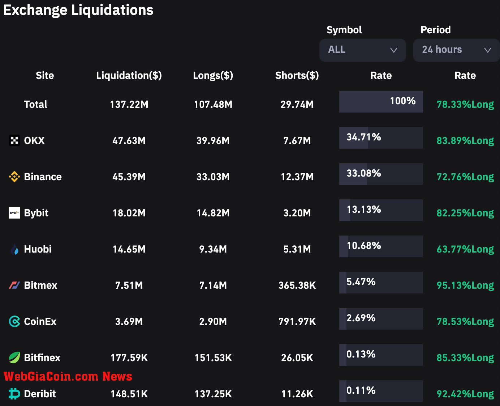Expand Period dropdown via its chevron arrow
Viewport: 500px width, 406px height.
pos(488,50)
